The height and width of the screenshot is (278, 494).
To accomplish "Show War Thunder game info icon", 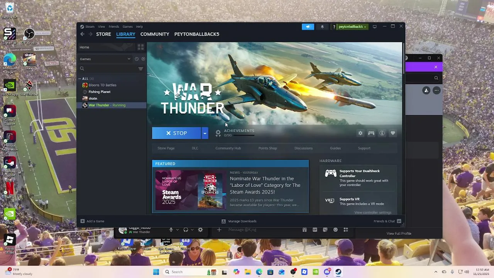I will (382, 133).
